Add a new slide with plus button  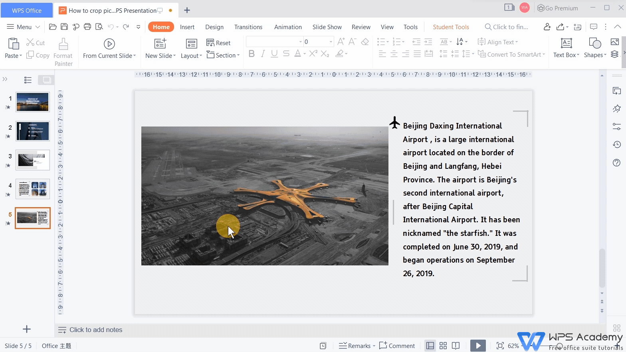point(27,329)
